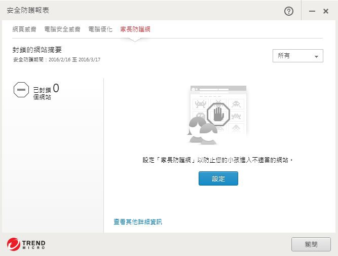
Task: Open the 查看其他詳細資訊 link
Action: [138, 222]
